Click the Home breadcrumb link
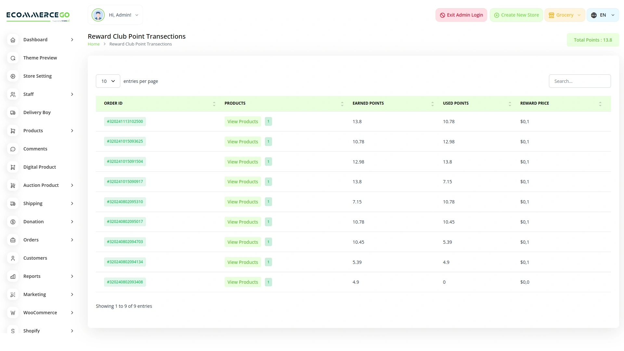The width and height of the screenshot is (624, 351). point(94,44)
